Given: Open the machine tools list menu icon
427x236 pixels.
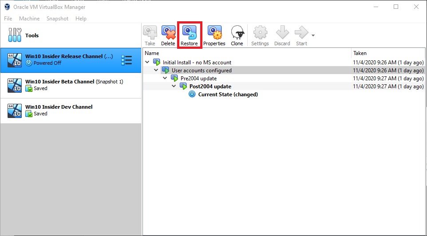Looking at the screenshot, I should [127, 60].
